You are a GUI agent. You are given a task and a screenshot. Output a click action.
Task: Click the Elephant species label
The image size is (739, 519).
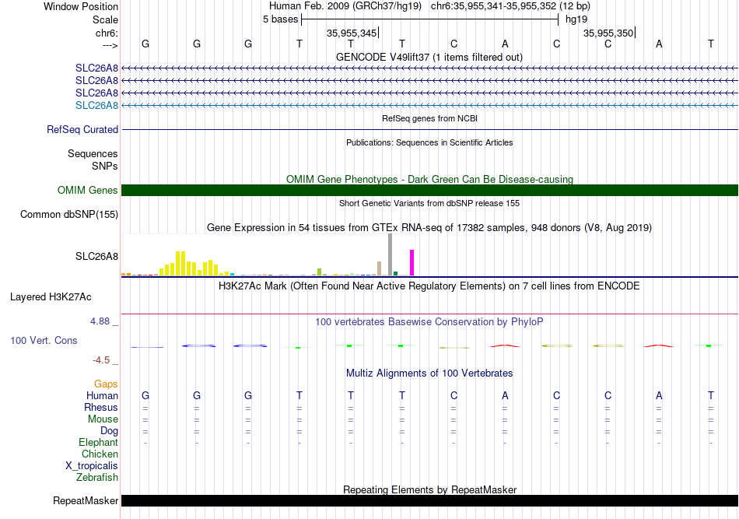(98, 442)
